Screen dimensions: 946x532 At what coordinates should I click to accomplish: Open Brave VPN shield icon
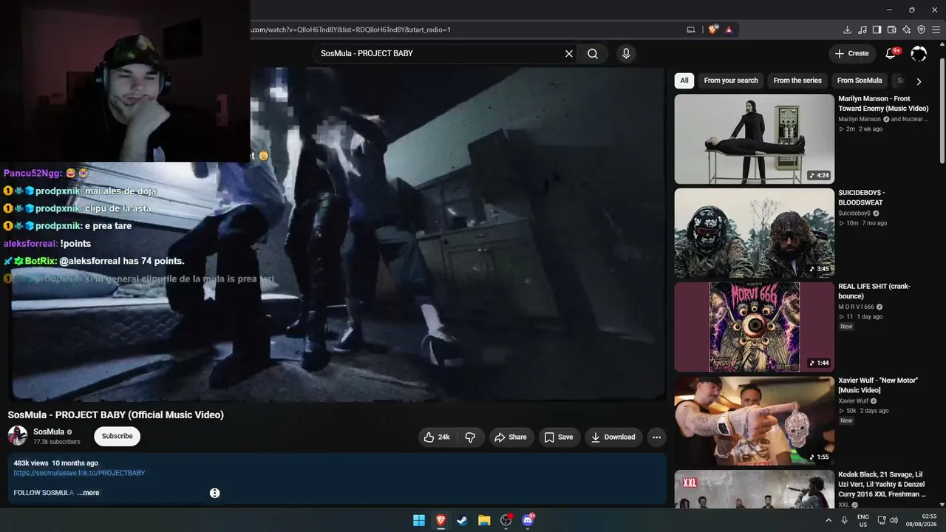pos(921,30)
